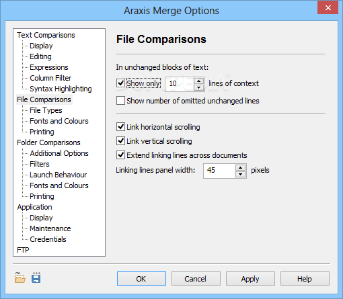Click the open settings folder icon
The image size is (343, 299).
coord(20,277)
